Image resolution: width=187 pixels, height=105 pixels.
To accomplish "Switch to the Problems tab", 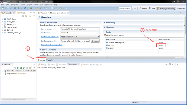I will pos(61,65).
